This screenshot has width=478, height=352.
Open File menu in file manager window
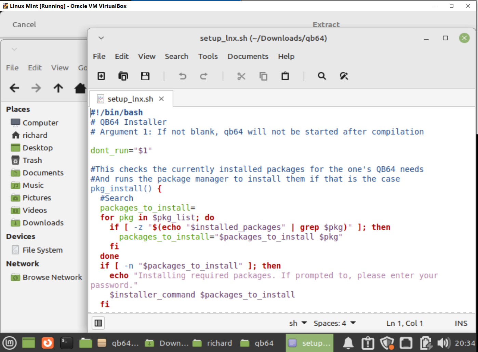pyautogui.click(x=12, y=68)
